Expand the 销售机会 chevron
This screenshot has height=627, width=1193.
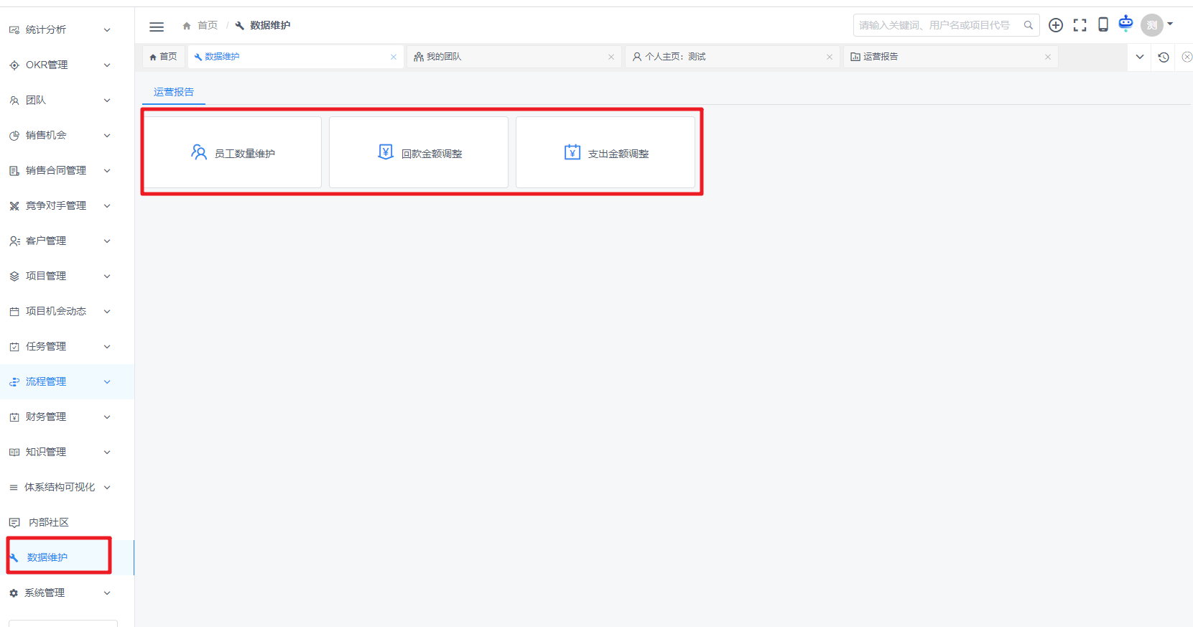(107, 136)
